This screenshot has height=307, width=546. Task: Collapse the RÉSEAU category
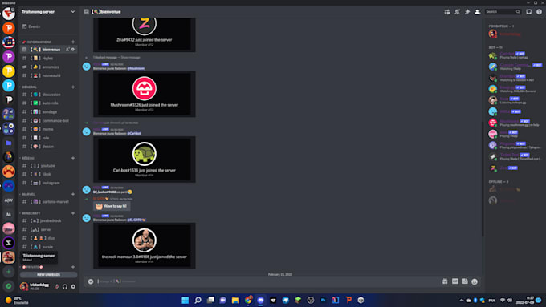[27, 158]
